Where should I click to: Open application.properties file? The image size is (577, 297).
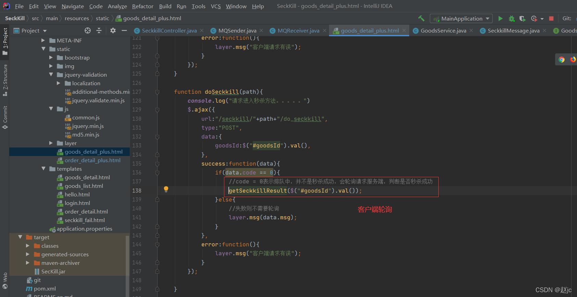[84, 229]
